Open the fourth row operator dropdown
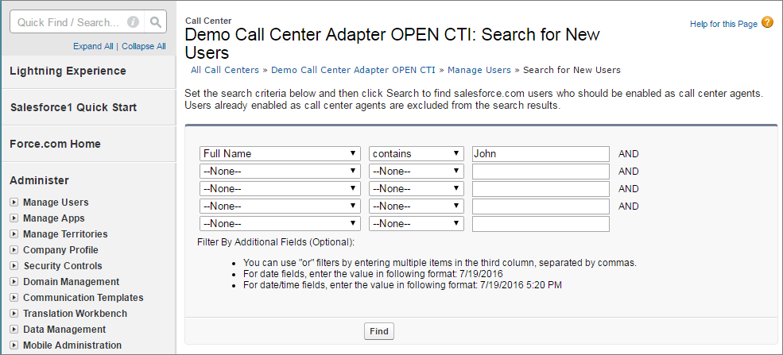The image size is (783, 355). [x=417, y=206]
